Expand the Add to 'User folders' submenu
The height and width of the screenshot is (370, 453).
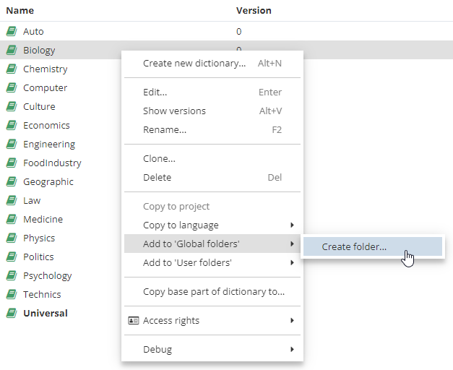tap(292, 263)
